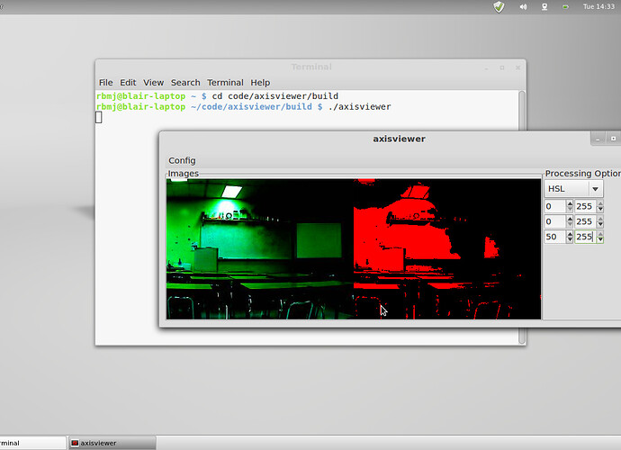This screenshot has width=621, height=450.
Task: Click the first row maximum value field showing 255
Action: 585,206
